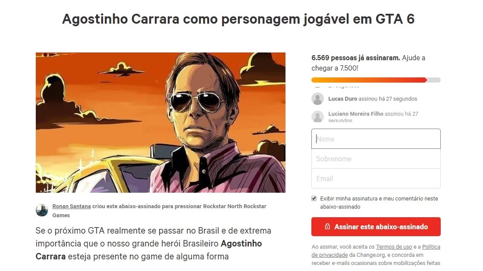The image size is (483, 271).
Task: Click the Sobrenome input field
Action: [376, 159]
